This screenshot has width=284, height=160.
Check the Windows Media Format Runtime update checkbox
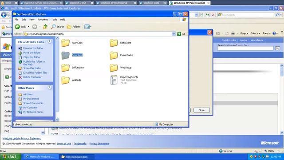point(53,128)
